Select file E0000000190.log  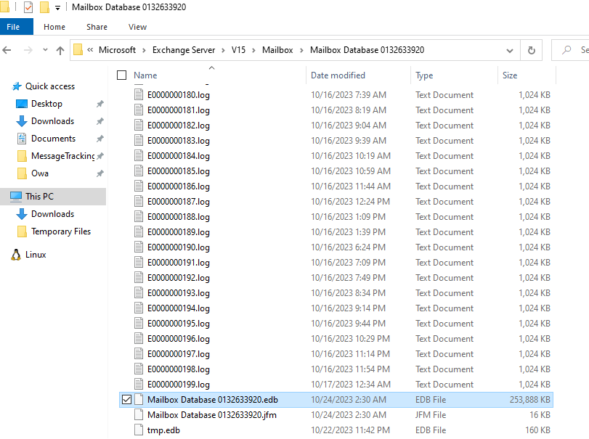(x=179, y=247)
